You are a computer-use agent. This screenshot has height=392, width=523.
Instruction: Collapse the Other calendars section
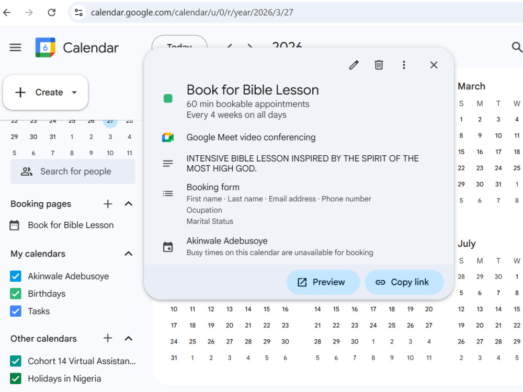point(129,338)
